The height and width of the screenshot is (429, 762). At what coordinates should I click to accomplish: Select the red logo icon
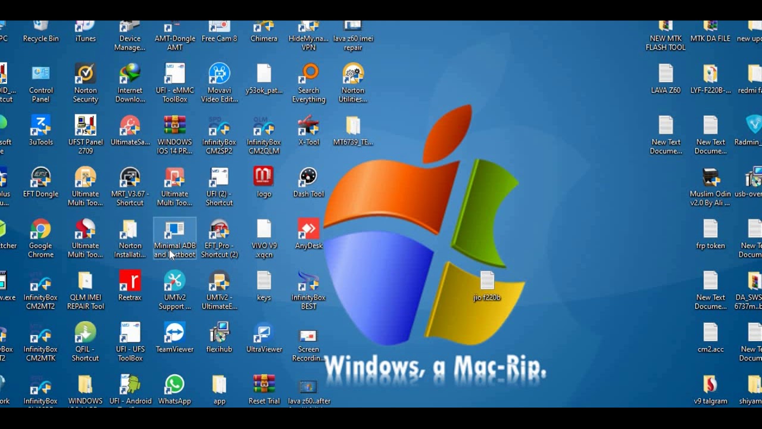[x=264, y=183]
